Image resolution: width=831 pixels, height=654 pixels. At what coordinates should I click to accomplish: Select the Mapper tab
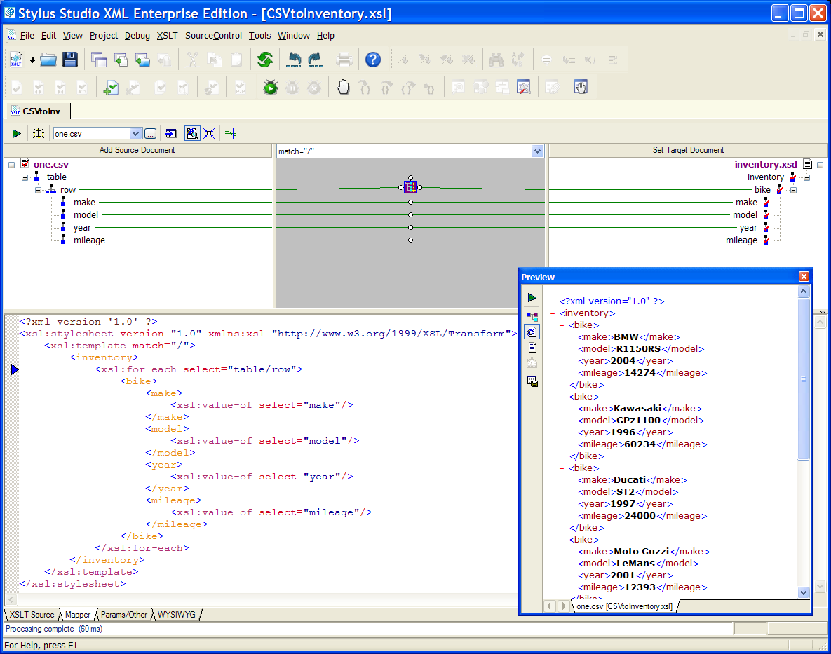pos(78,615)
